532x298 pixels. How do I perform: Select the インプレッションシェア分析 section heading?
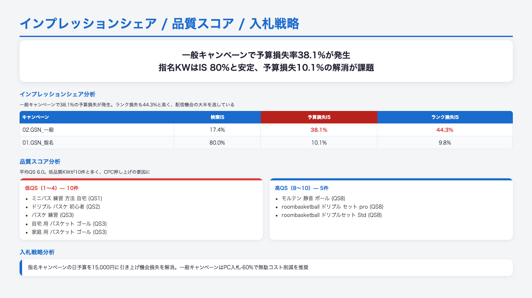pyautogui.click(x=57, y=94)
